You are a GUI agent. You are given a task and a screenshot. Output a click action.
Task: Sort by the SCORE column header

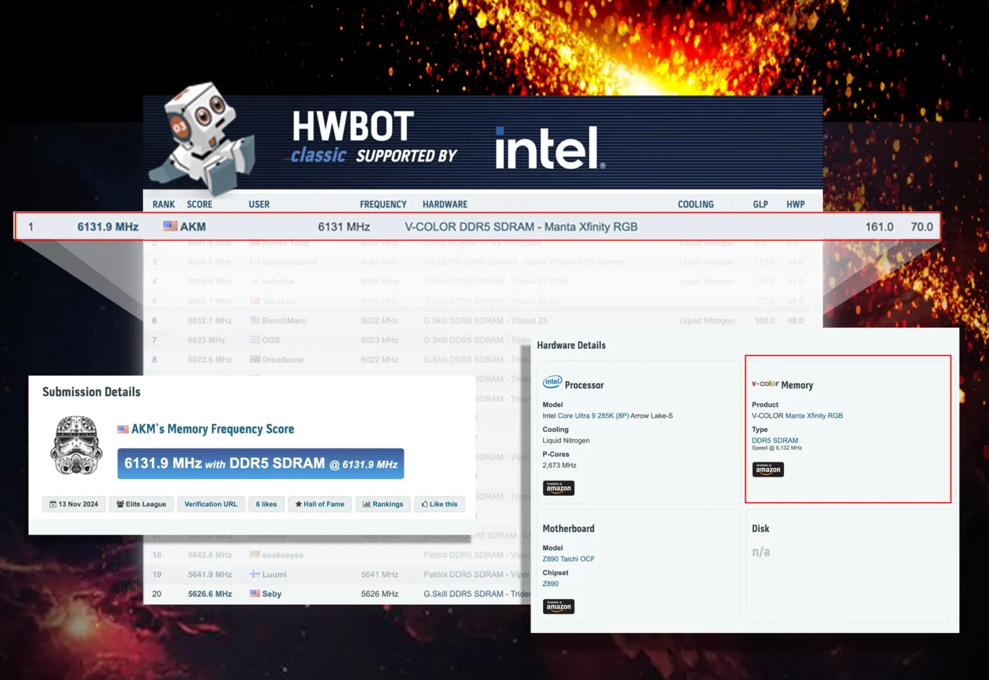(199, 205)
